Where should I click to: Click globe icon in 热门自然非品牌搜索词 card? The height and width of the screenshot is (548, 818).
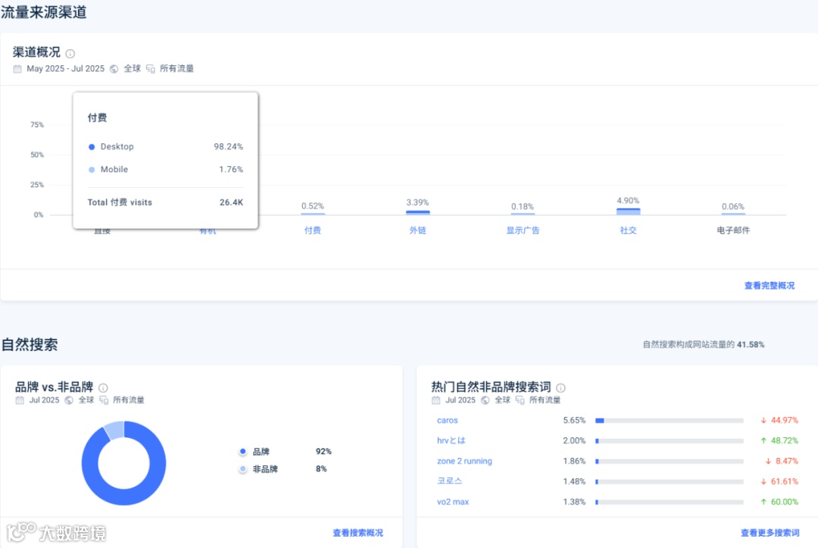pos(485,400)
